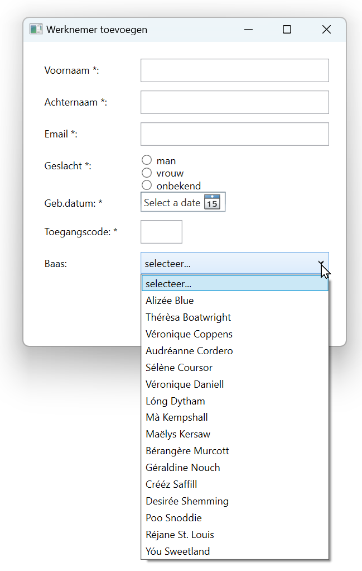Viewport: 362px width, 571px height.
Task: Select Bérangère Murcott as Baas
Action: (187, 451)
